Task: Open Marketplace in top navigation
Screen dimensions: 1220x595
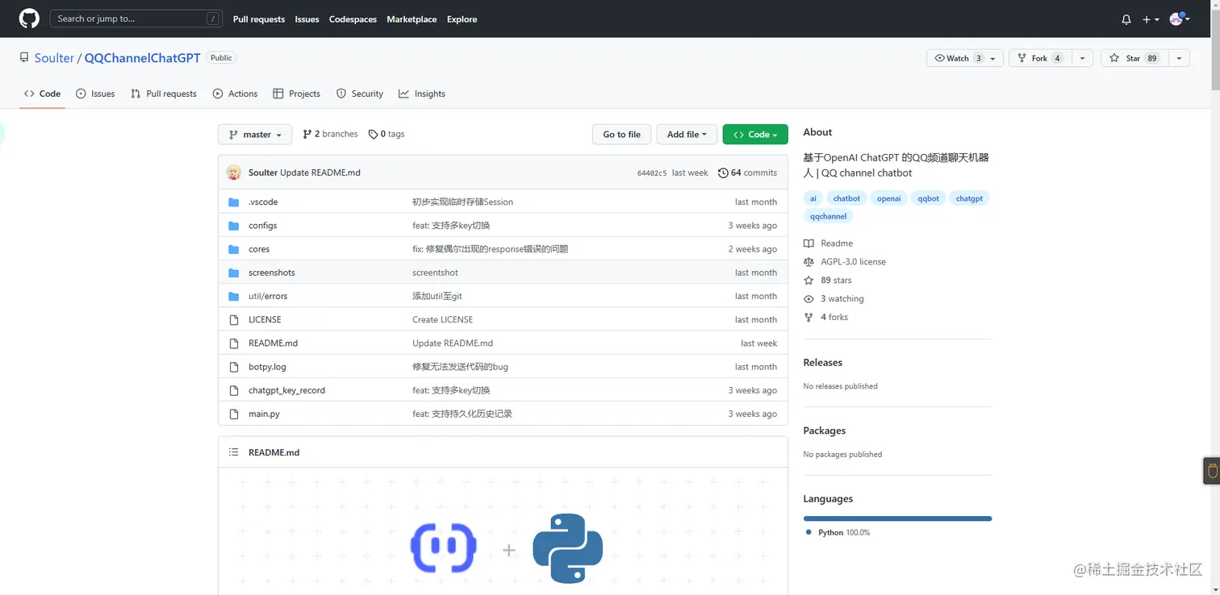Action: pos(412,19)
